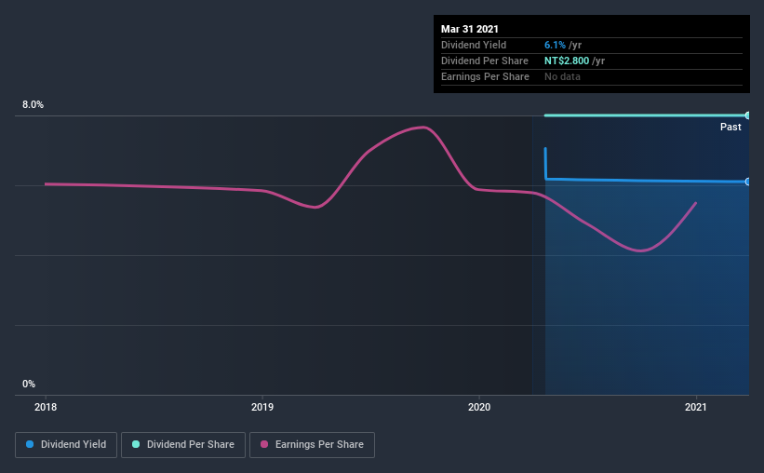Toggle the Dividend Yield legend series

(67, 445)
